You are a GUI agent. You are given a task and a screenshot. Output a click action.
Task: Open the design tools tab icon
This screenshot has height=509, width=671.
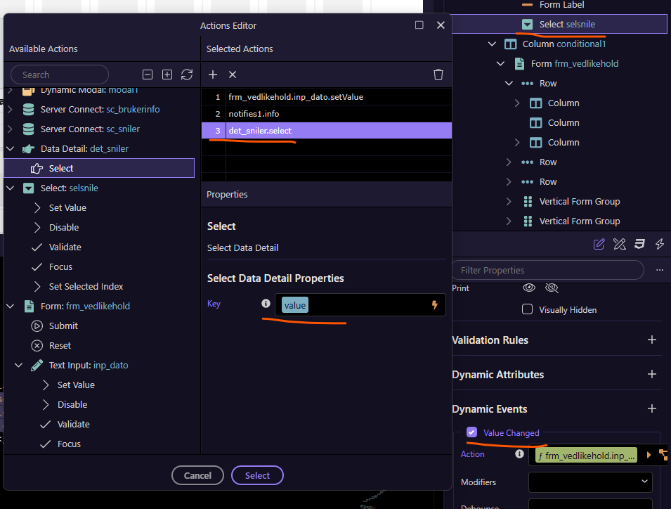pos(619,244)
